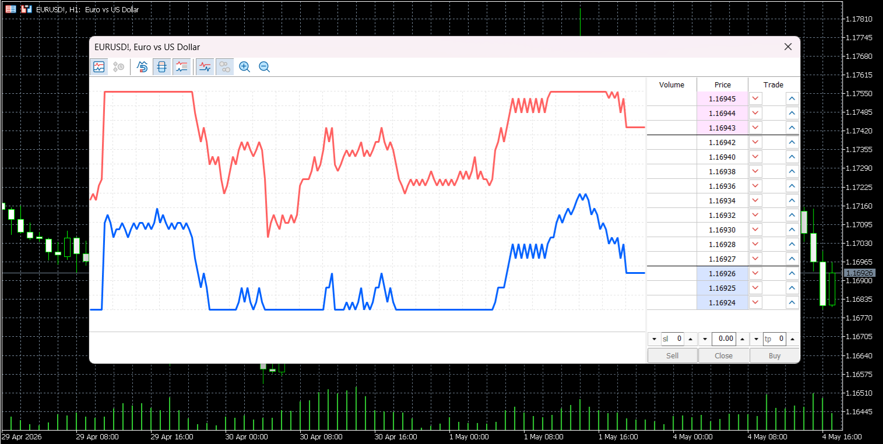Click the magnet auto-centering icon
The width and height of the screenshot is (883, 444).
click(x=142, y=67)
